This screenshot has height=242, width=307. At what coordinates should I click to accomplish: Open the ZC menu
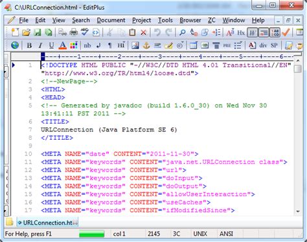(212, 20)
